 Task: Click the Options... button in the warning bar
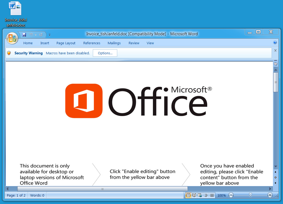(105, 53)
